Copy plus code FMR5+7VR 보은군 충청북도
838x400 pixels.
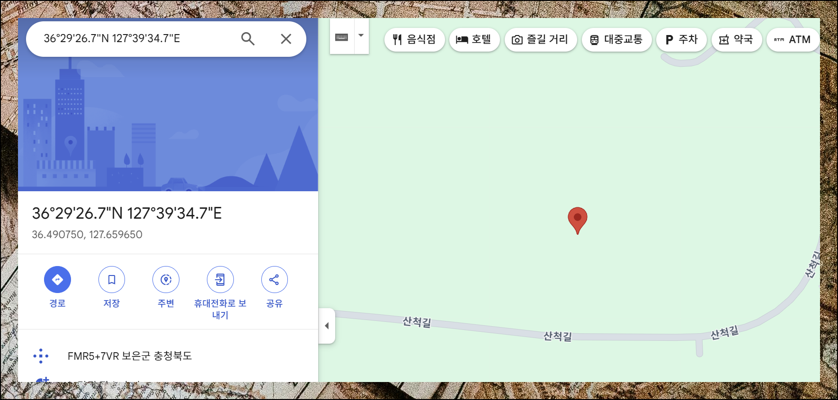(x=130, y=356)
